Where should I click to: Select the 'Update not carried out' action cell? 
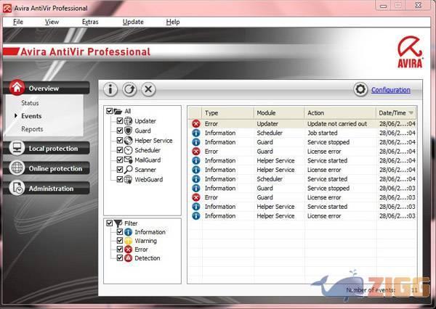(337, 124)
